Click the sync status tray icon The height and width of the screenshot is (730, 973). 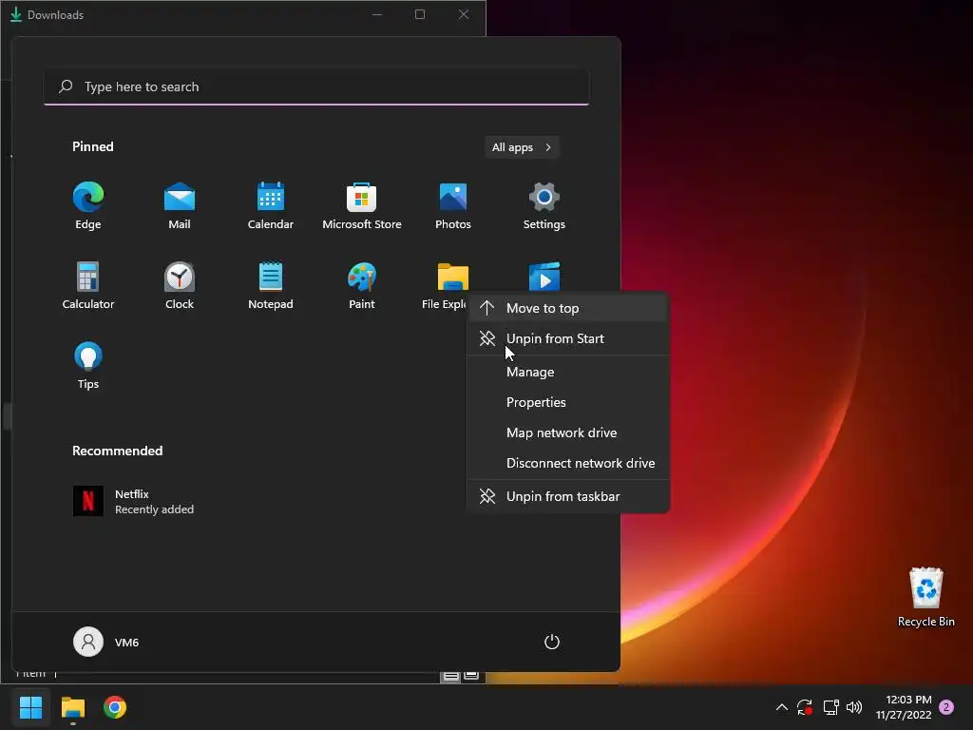click(x=805, y=707)
